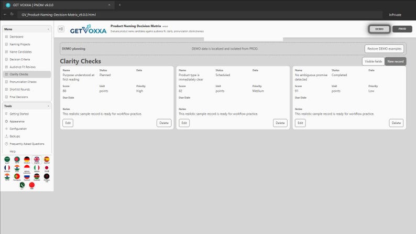Switch language to Urdu (Pakistan flag)
Viewport: 416px width, 234px height.
(23, 185)
